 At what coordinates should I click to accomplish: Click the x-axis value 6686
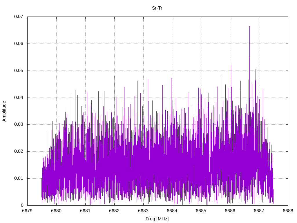[230, 211]
